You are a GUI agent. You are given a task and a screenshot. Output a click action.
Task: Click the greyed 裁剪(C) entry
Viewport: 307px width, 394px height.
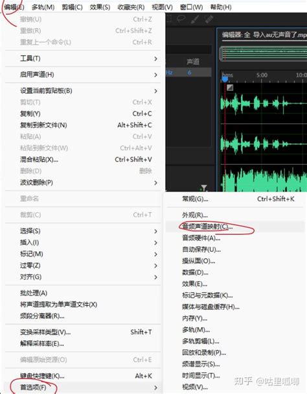pos(83,215)
